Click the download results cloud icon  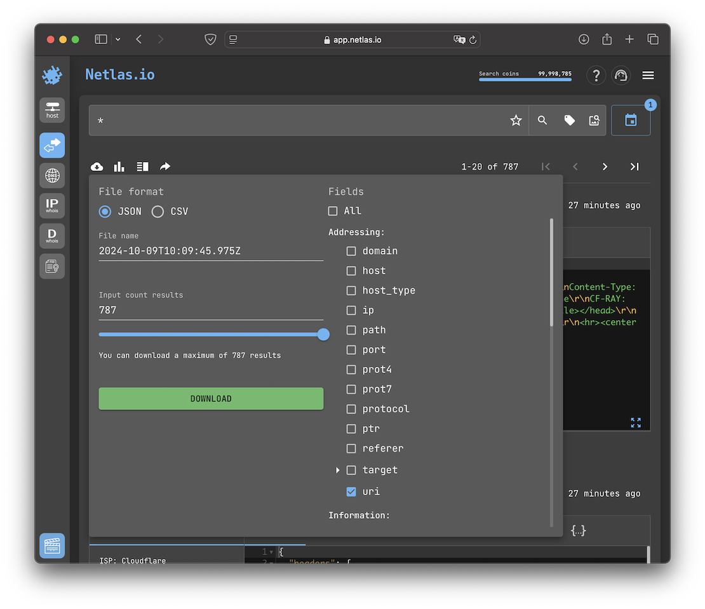pyautogui.click(x=97, y=166)
